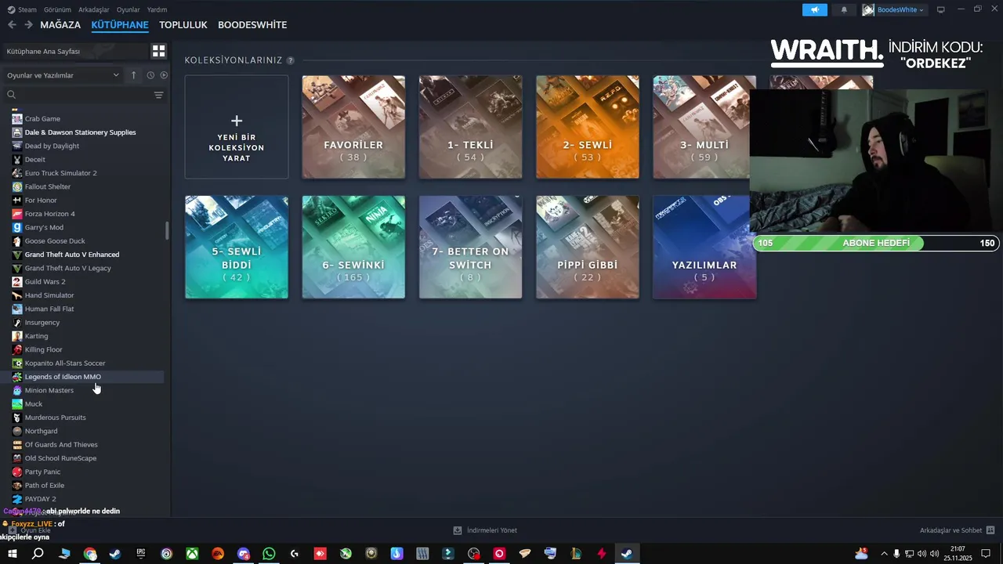The height and width of the screenshot is (564, 1003).
Task: Open the Oyunlar menu
Action: [x=129, y=9]
